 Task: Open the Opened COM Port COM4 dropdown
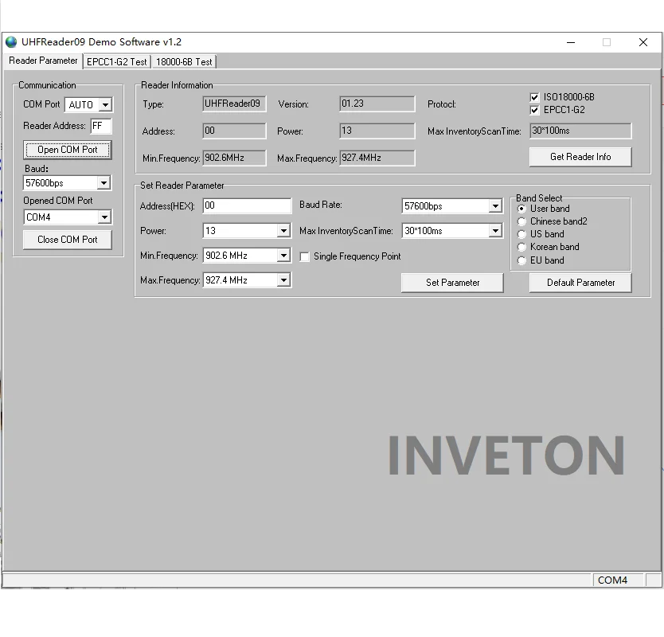tap(104, 217)
